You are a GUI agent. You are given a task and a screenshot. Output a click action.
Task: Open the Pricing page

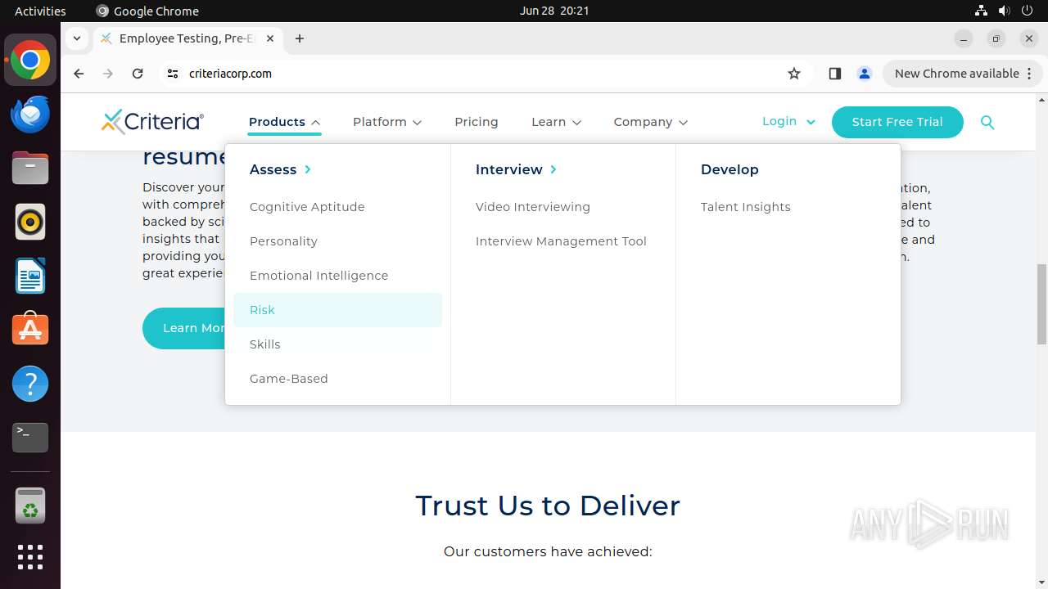(477, 122)
